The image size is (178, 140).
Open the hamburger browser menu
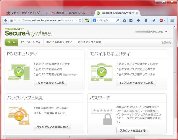172,20
